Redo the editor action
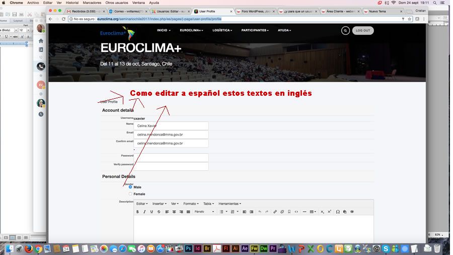 [x=267, y=212]
